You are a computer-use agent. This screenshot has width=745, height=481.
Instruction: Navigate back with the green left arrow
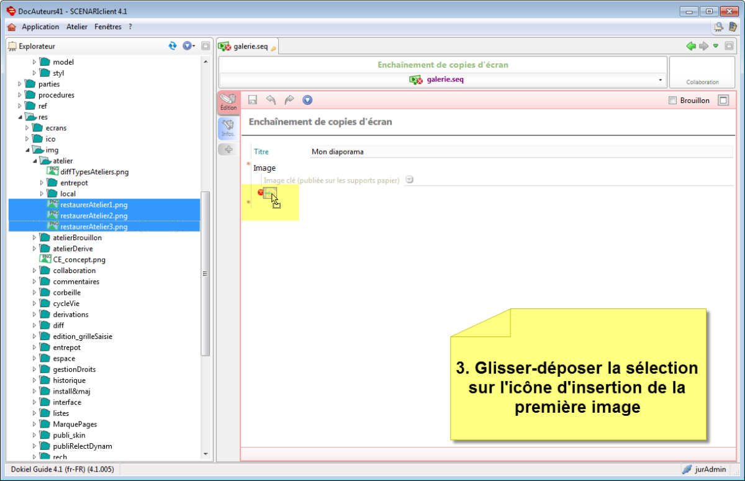point(691,46)
